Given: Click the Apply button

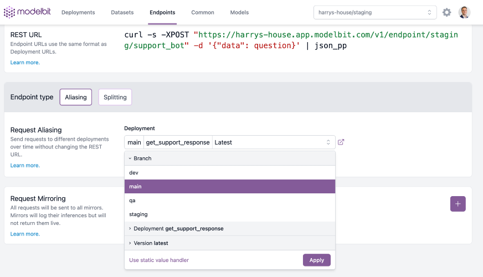Looking at the screenshot, I should point(317,260).
